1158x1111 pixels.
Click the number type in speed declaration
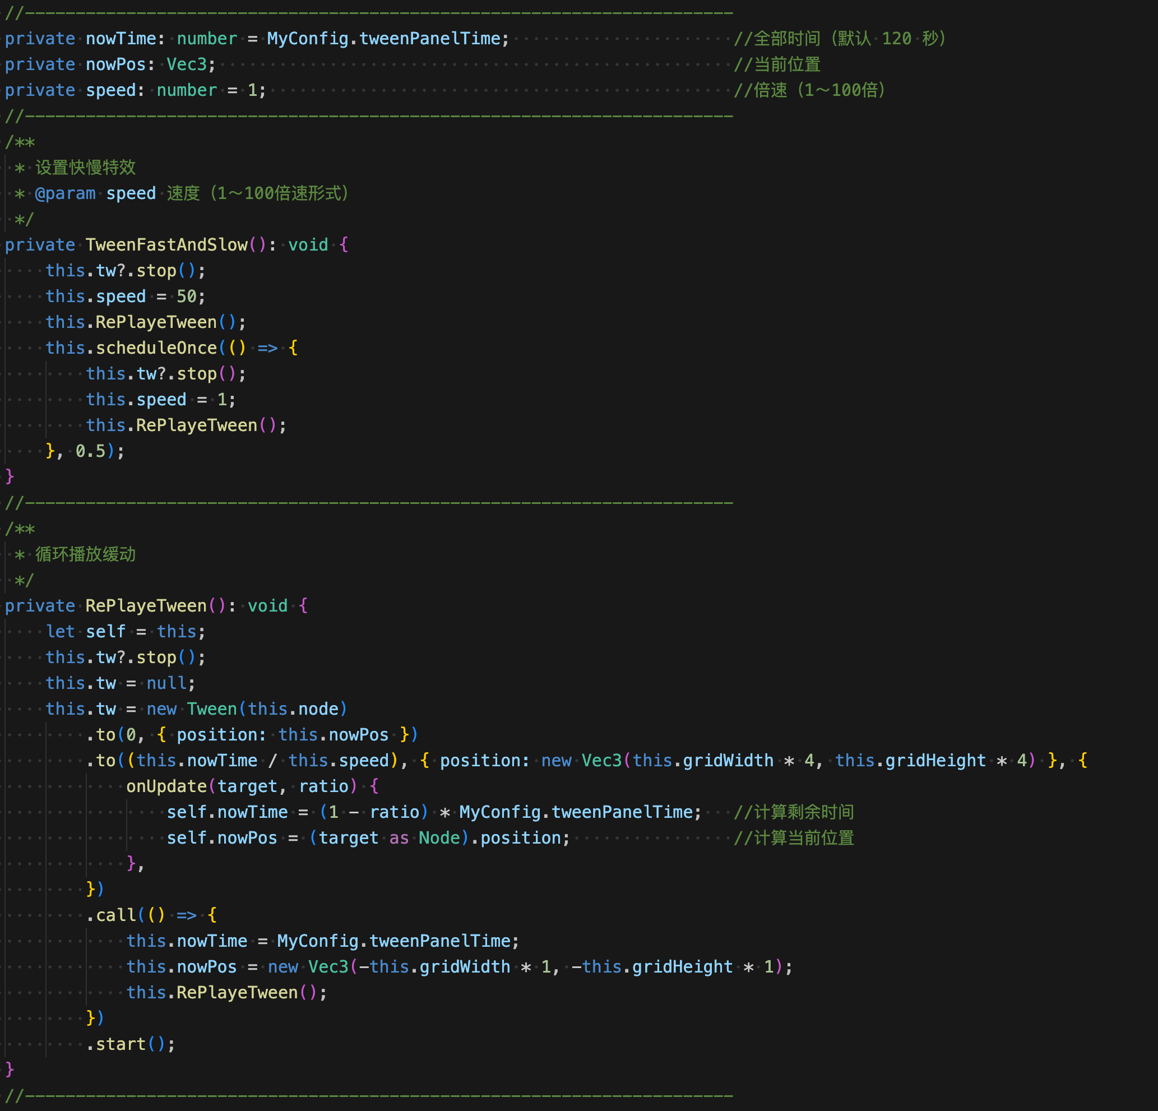[x=187, y=90]
